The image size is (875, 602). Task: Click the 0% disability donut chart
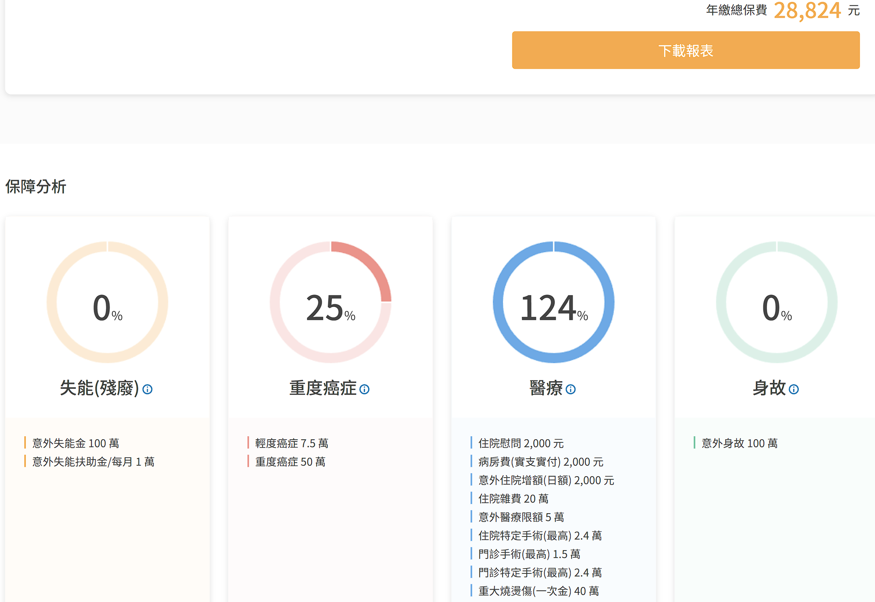tap(107, 302)
